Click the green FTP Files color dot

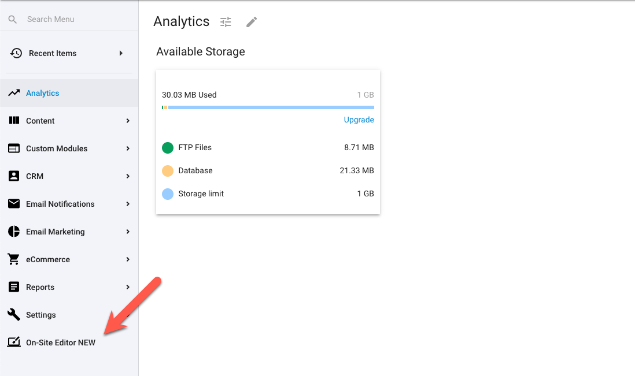[x=168, y=148]
